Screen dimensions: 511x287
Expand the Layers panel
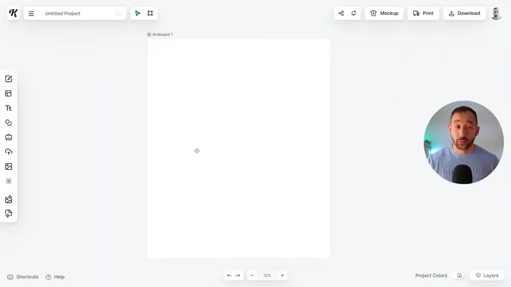(x=487, y=276)
